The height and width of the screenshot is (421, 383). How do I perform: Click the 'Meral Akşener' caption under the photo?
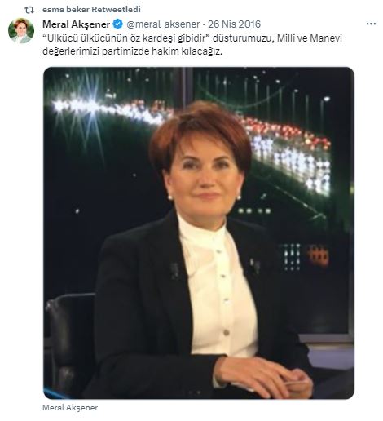pyautogui.click(x=70, y=408)
